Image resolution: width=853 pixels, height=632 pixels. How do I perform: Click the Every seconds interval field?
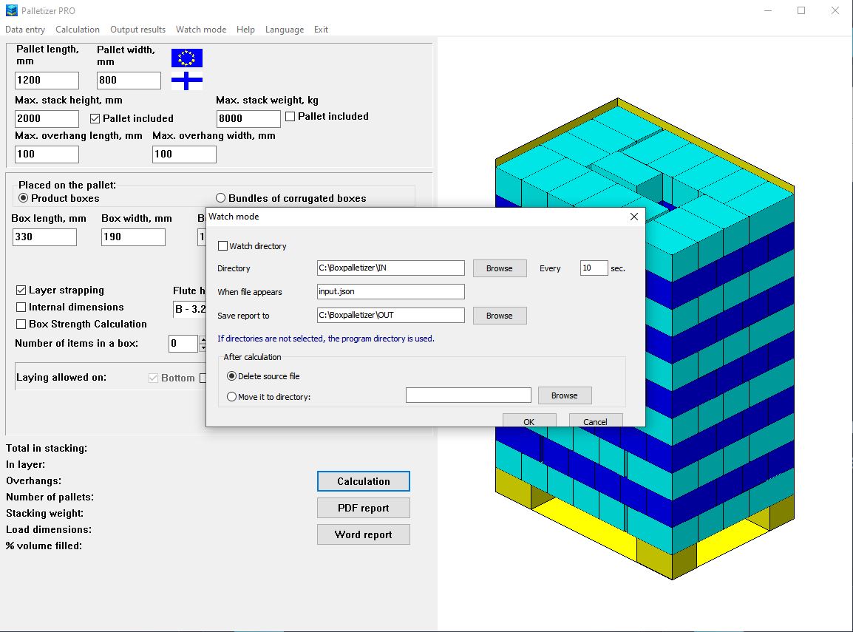tap(594, 268)
